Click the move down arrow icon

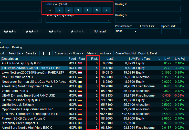(49, 53)
